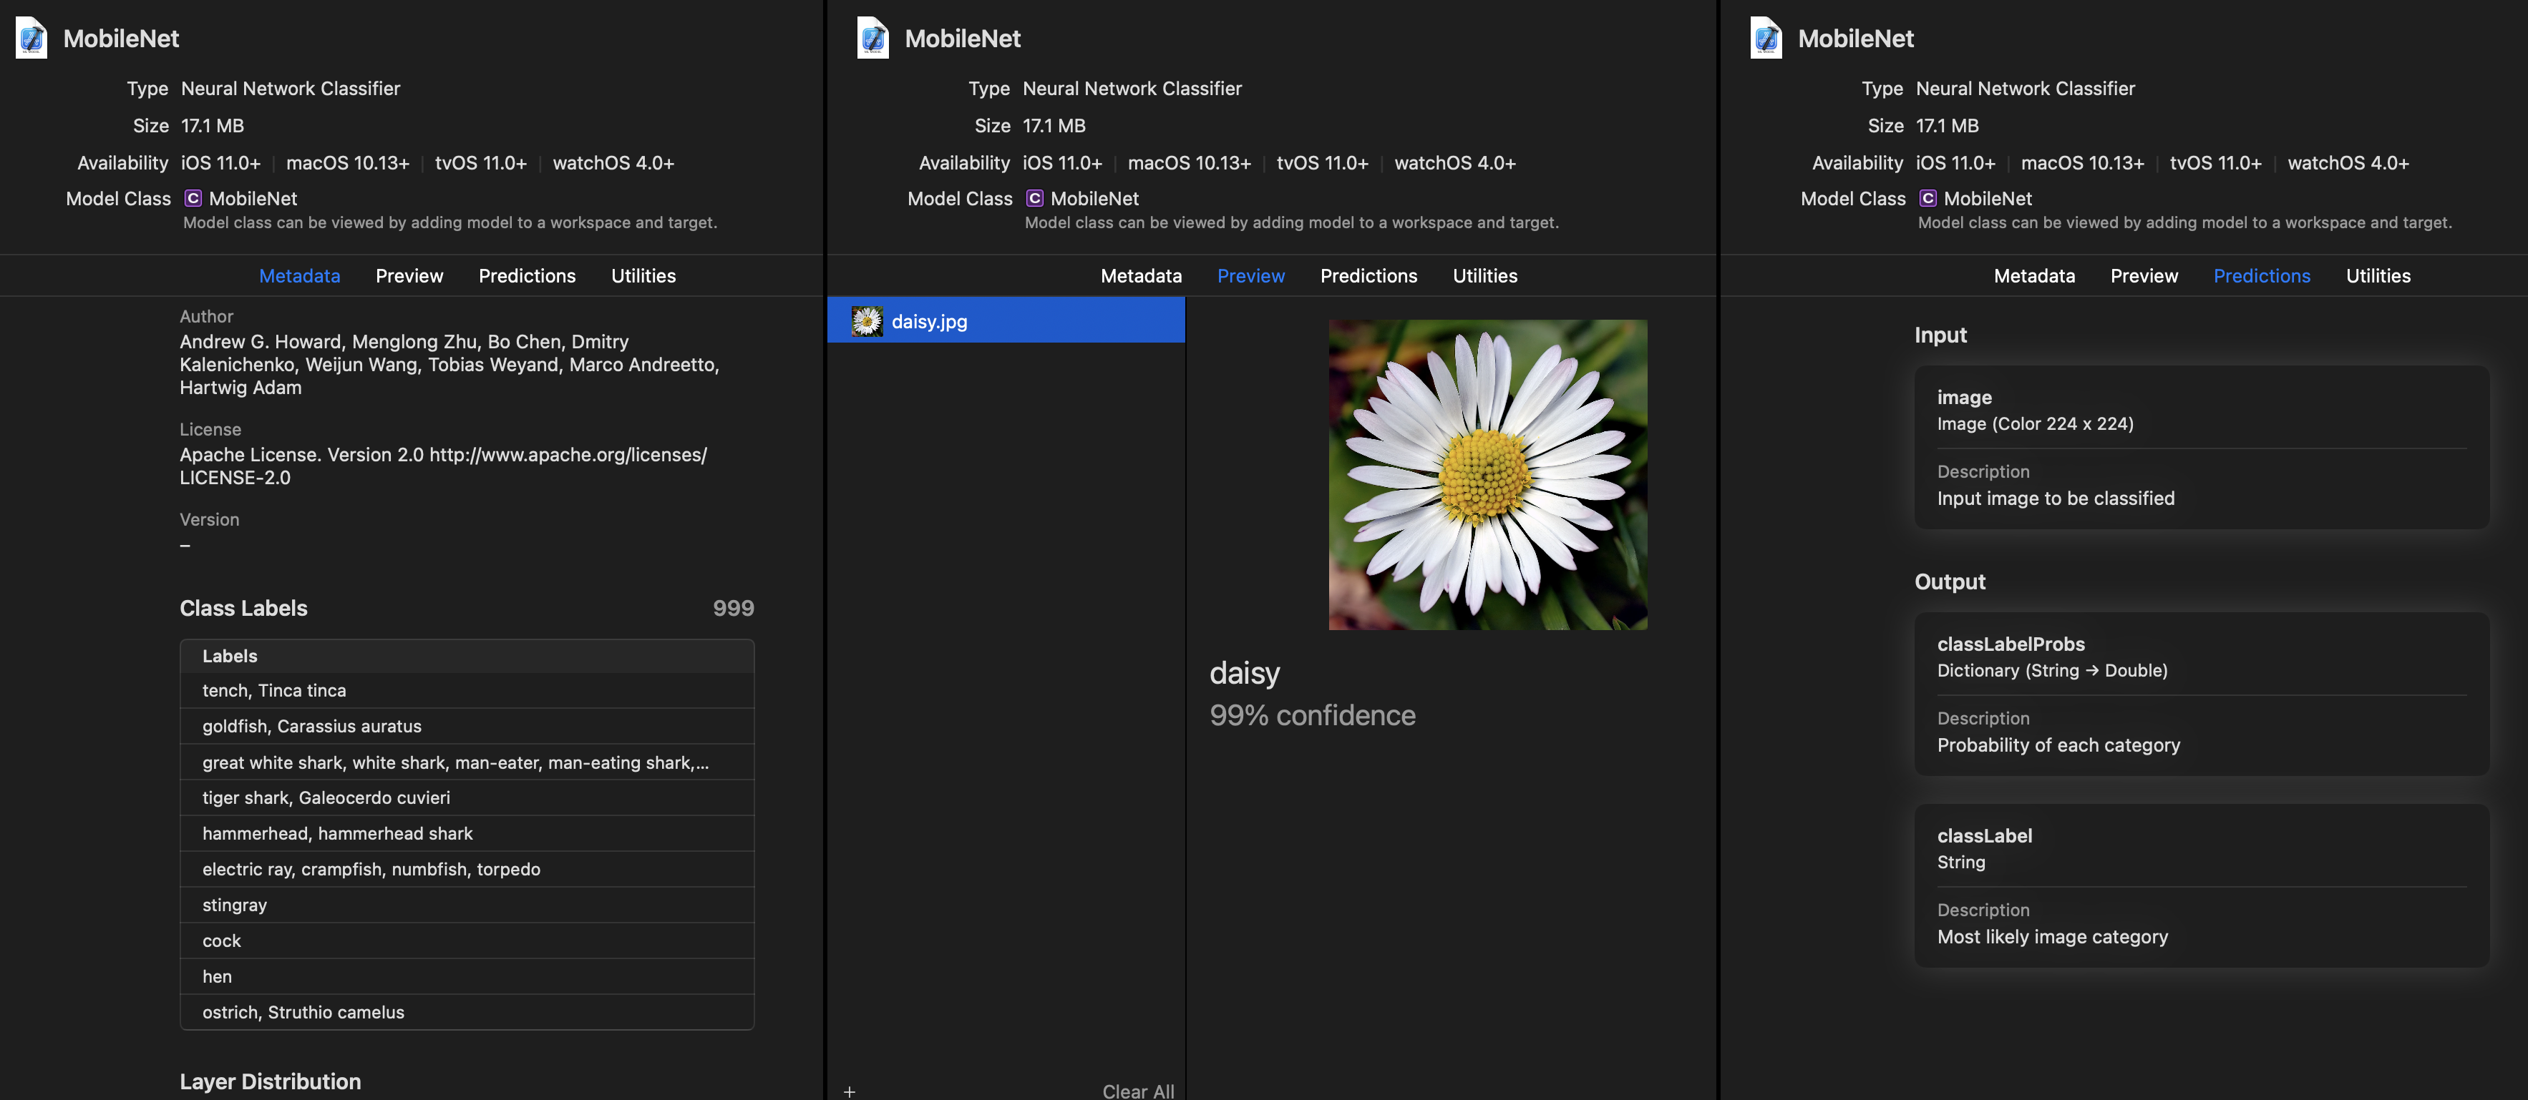Image resolution: width=2528 pixels, height=1100 pixels.
Task: Click the Size 17.1 MB value in left panel
Action: pyautogui.click(x=212, y=125)
